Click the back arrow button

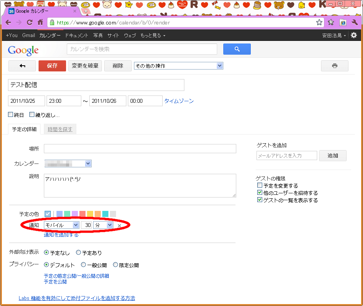pyautogui.click(x=22, y=66)
